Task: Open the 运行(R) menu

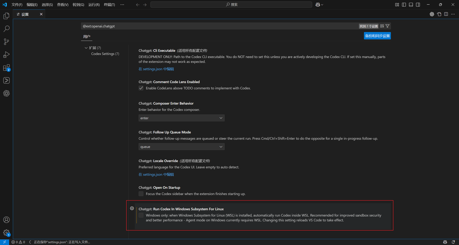Action: click(94, 5)
